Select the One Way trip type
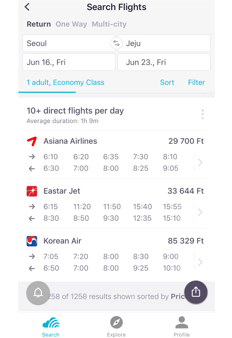The image size is (232, 338). [71, 24]
